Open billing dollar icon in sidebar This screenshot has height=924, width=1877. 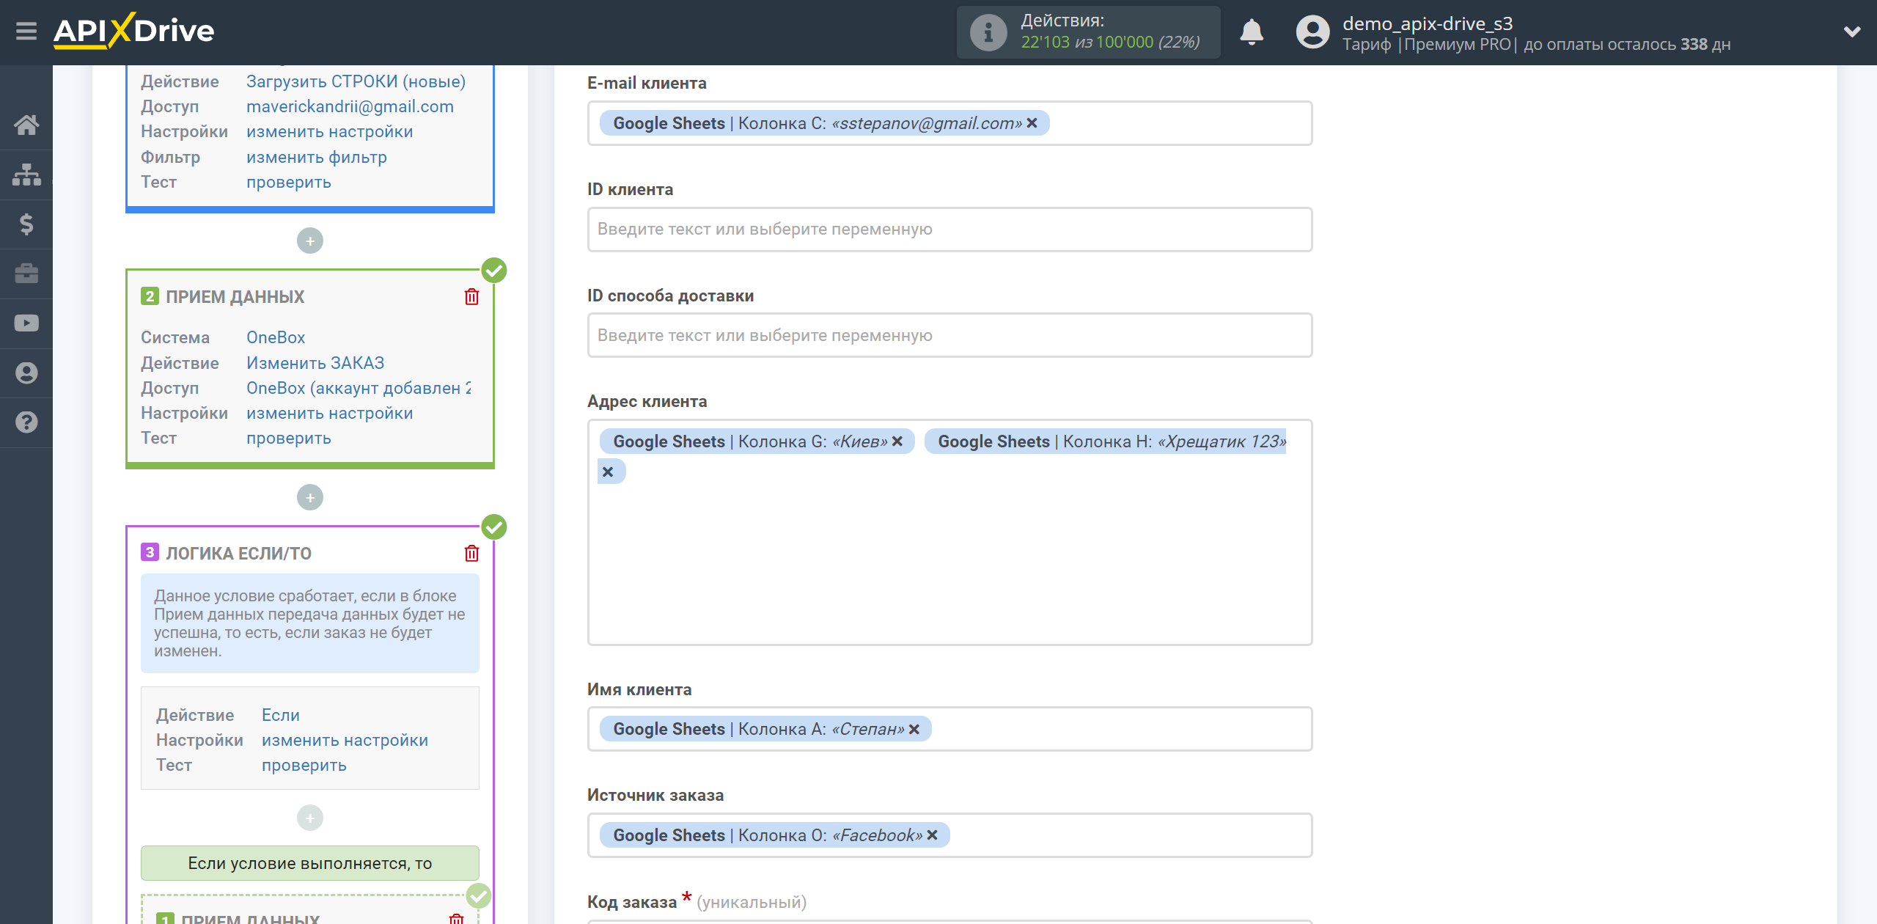tap(26, 224)
